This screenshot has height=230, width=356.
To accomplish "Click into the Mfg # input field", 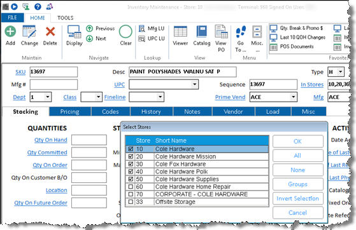I will click(x=53, y=85).
